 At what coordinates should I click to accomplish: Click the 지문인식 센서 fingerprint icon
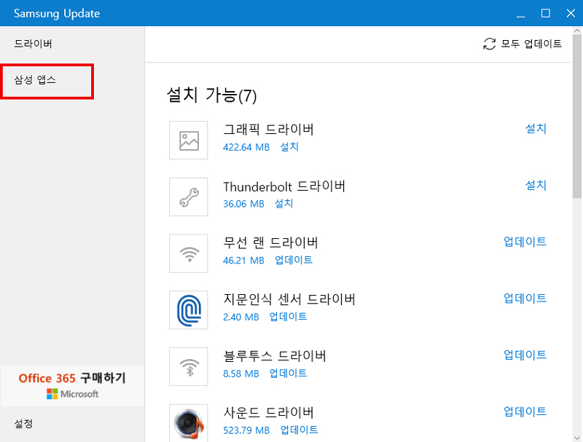click(189, 310)
